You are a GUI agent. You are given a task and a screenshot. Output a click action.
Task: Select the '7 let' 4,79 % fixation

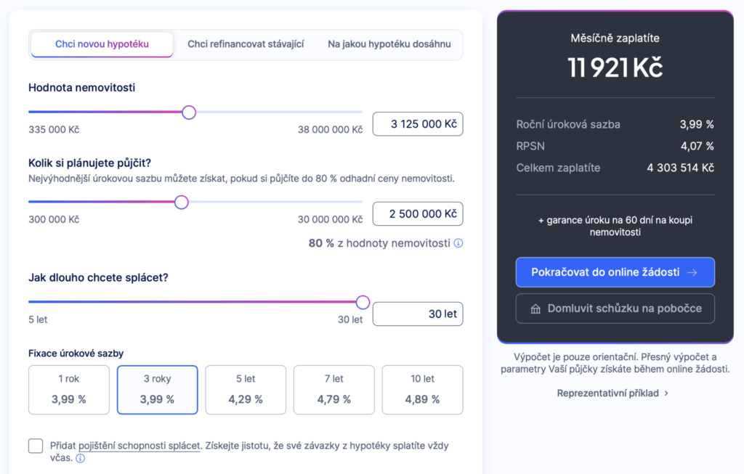coord(334,390)
